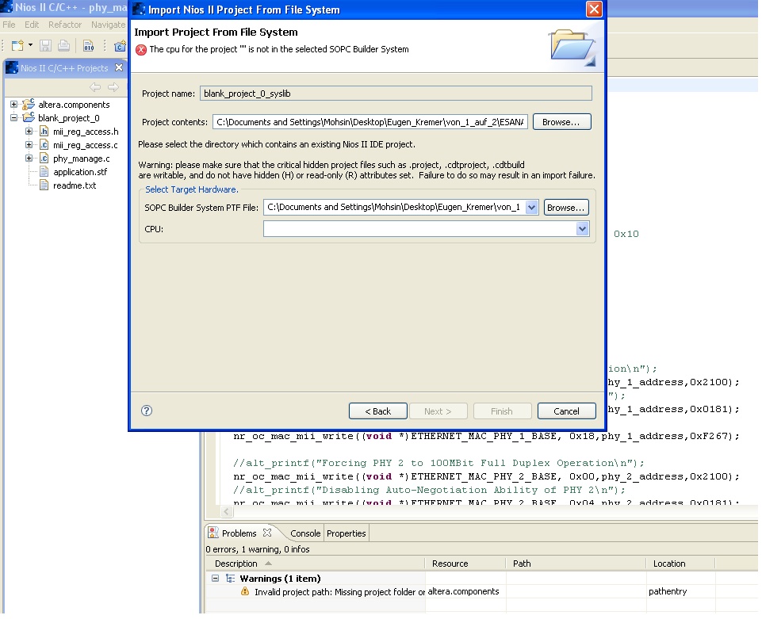
Task: Click the Back button
Action: pos(377,411)
